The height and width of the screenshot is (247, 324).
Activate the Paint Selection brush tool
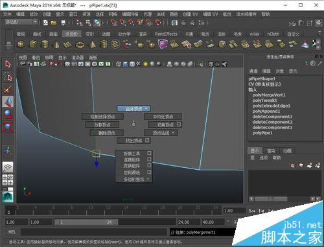pos(8,89)
